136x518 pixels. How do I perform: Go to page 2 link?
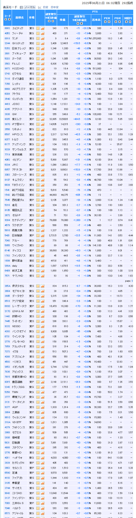132,281
